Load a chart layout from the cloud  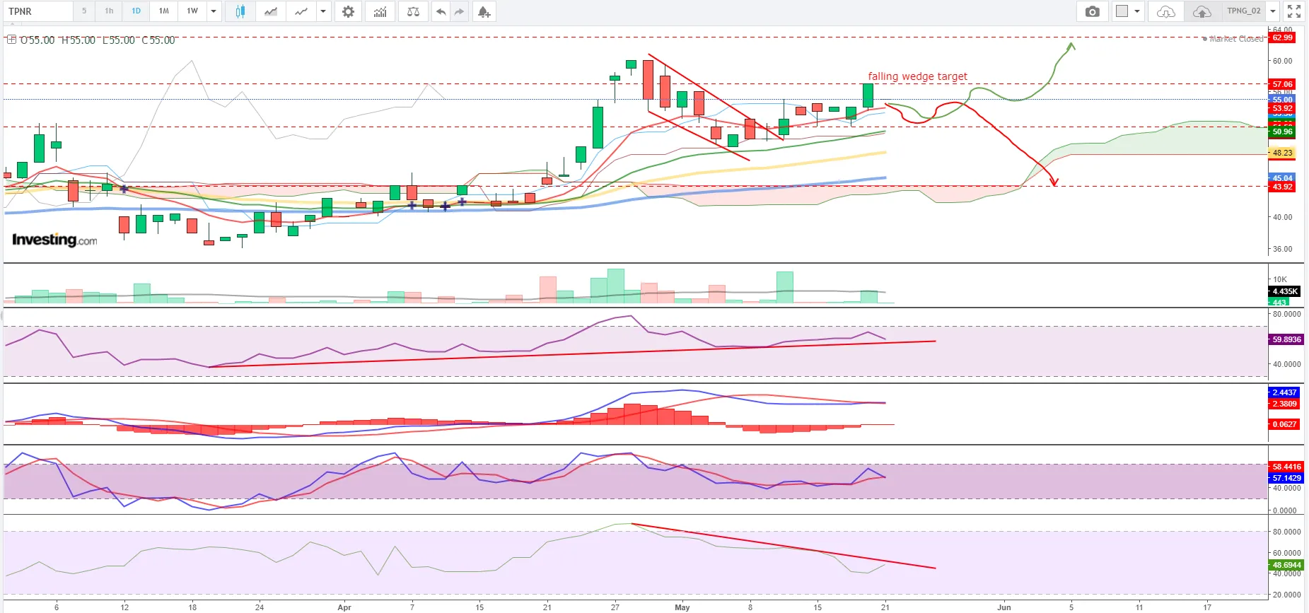click(x=1165, y=11)
